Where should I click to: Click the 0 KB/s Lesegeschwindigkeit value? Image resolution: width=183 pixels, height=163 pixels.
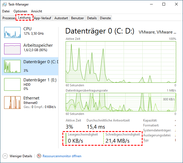coord(75,141)
